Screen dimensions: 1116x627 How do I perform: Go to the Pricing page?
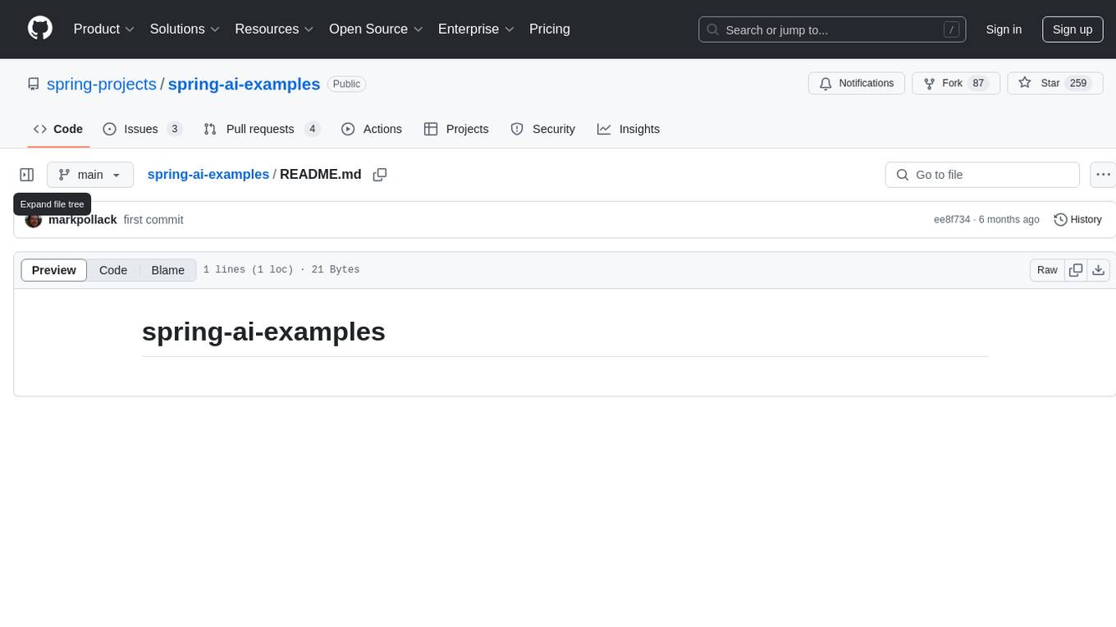(550, 30)
